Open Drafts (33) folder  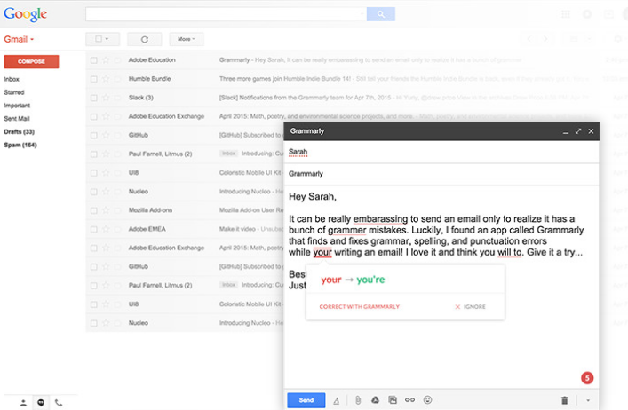coord(20,132)
